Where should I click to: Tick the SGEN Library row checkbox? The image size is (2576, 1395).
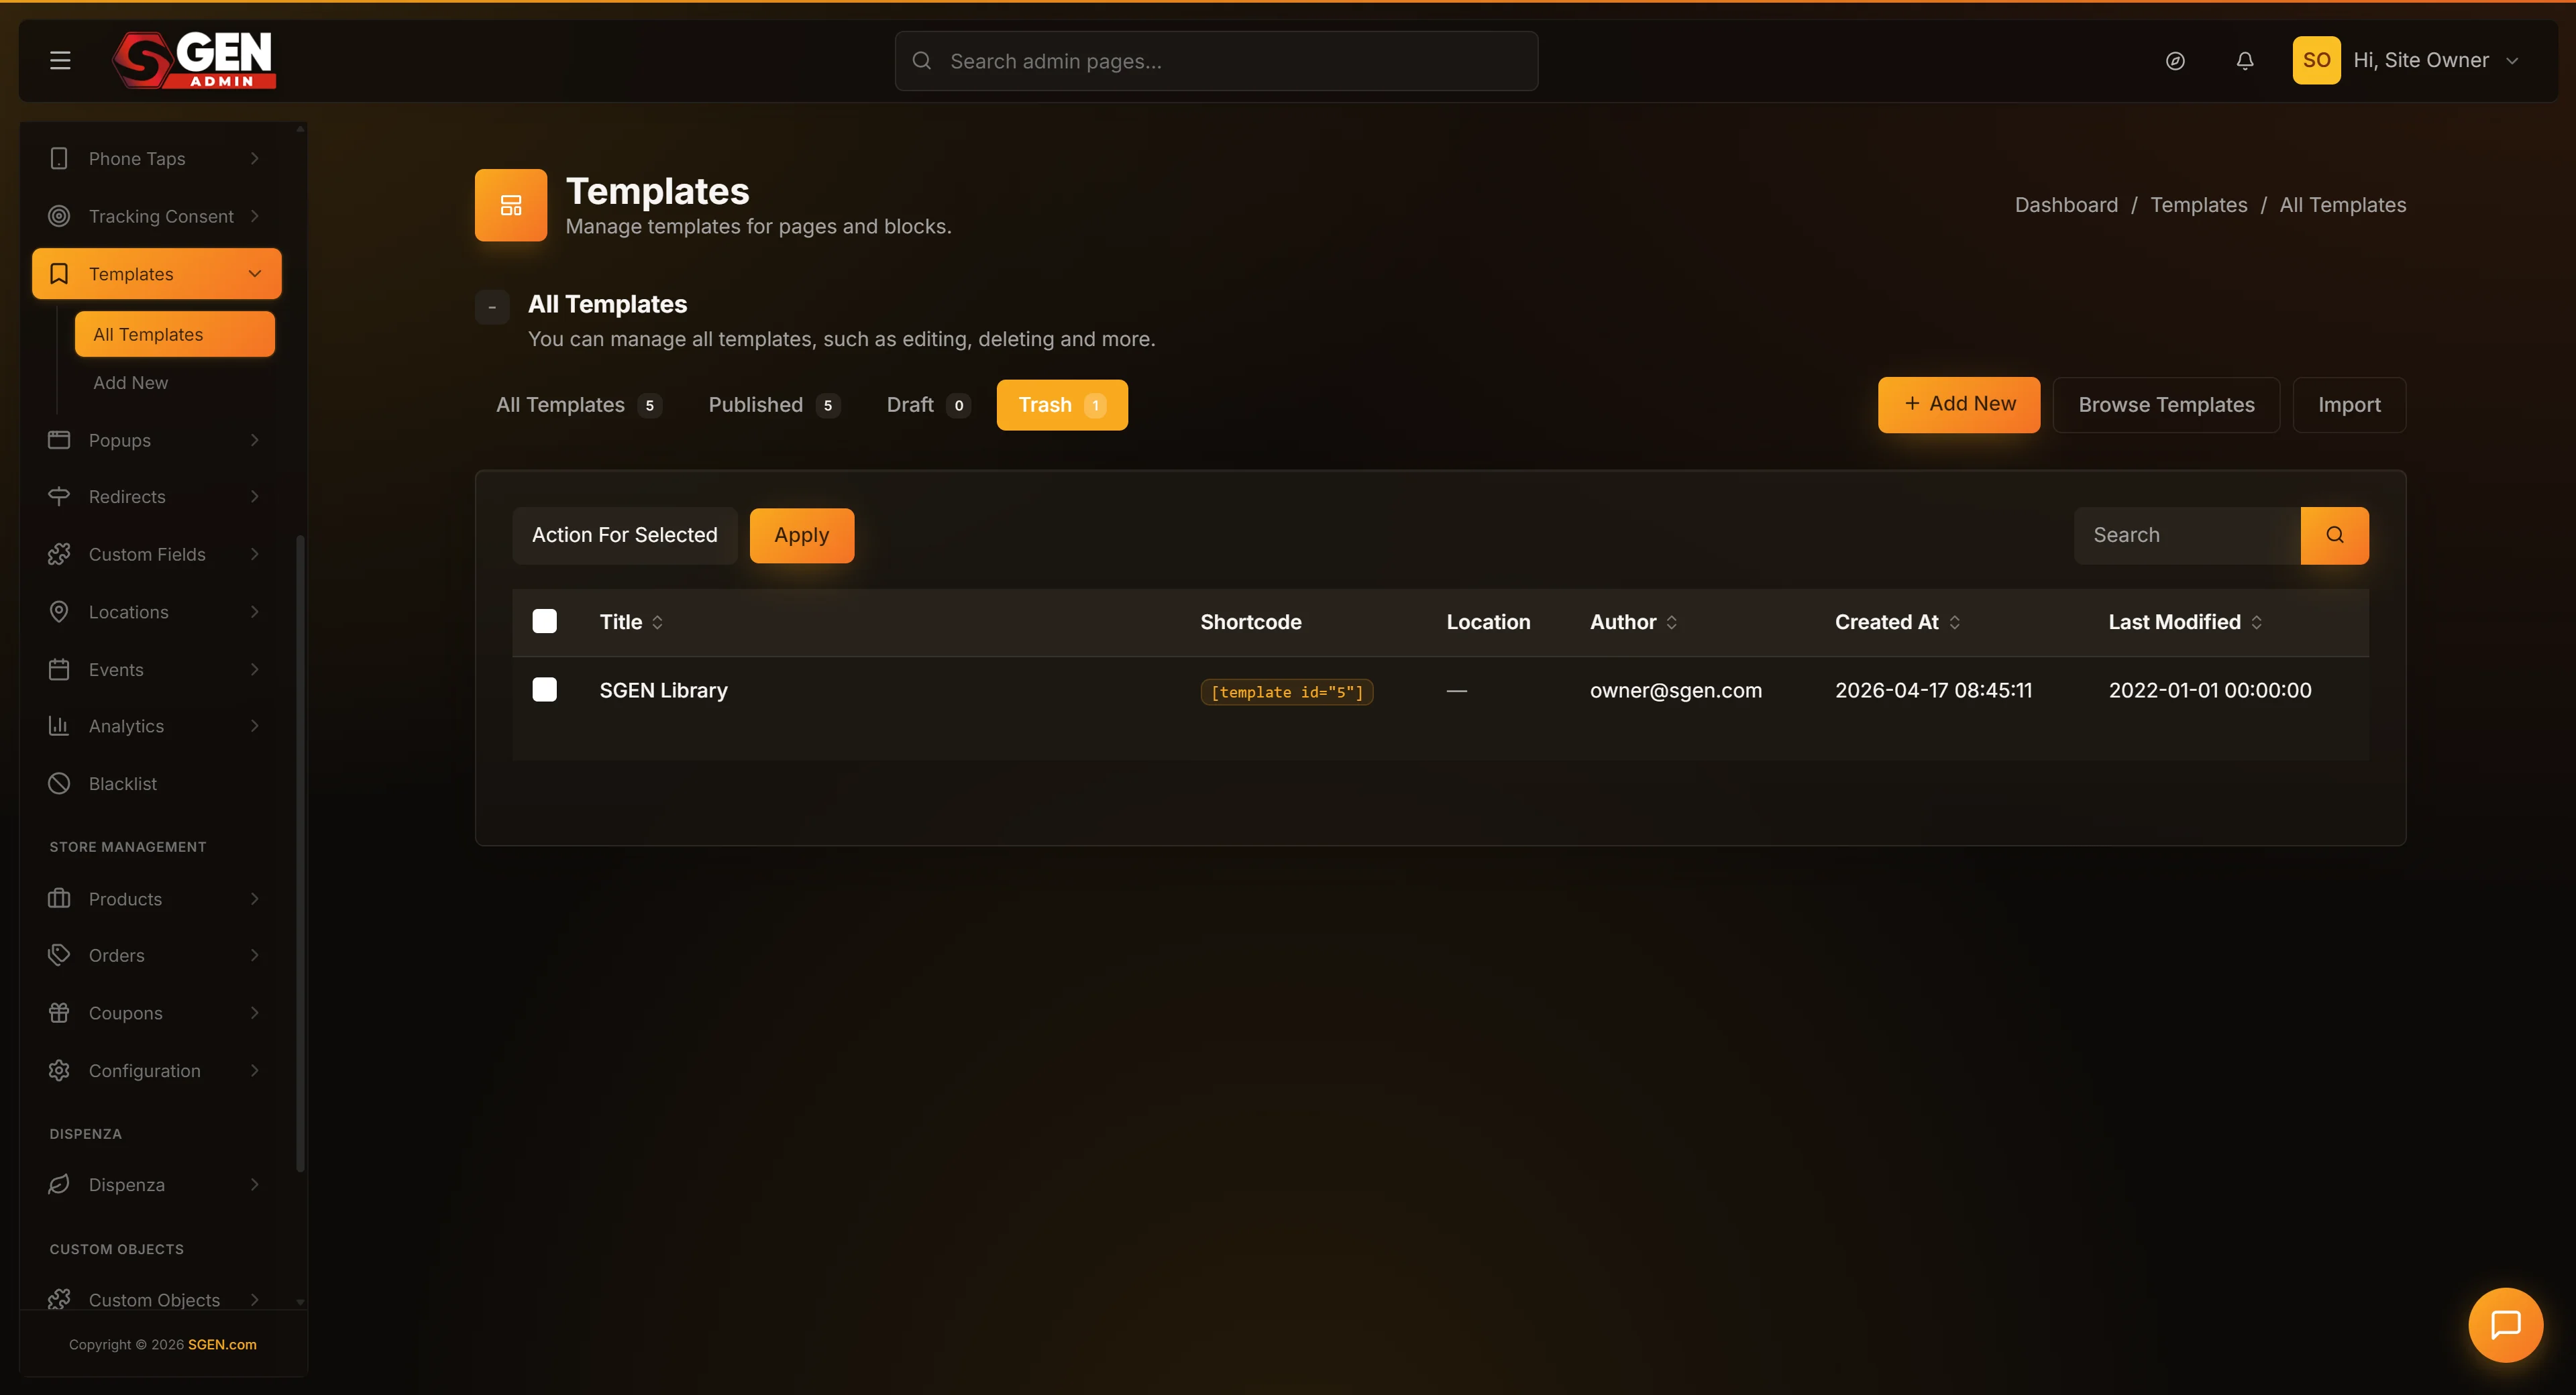point(544,689)
